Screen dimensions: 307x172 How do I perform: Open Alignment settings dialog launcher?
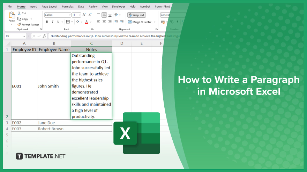(x=156, y=29)
